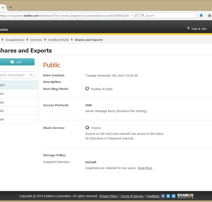Select the Public share in list
This screenshot has width=212, height=202.
19,85
